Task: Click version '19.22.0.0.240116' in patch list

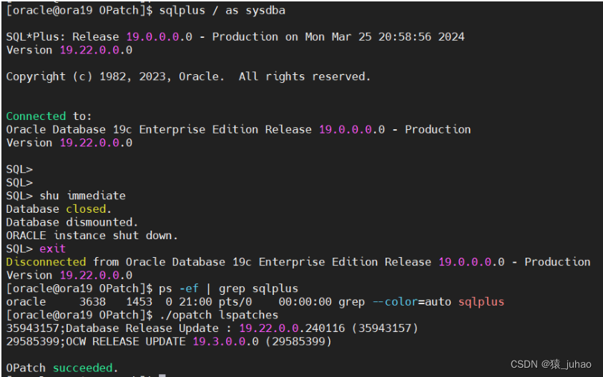Action: [293, 328]
